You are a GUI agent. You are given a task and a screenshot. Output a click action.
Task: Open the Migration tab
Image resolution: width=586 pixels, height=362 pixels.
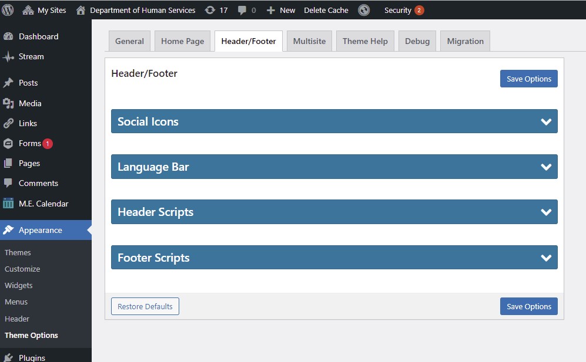[465, 41]
